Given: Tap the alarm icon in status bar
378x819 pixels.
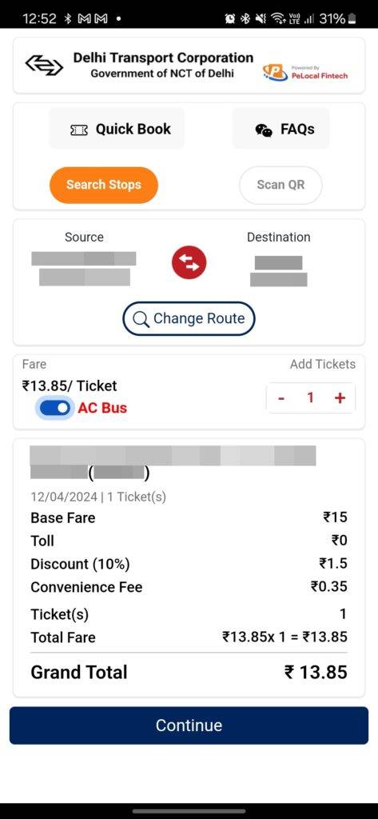Looking at the screenshot, I should [229, 19].
